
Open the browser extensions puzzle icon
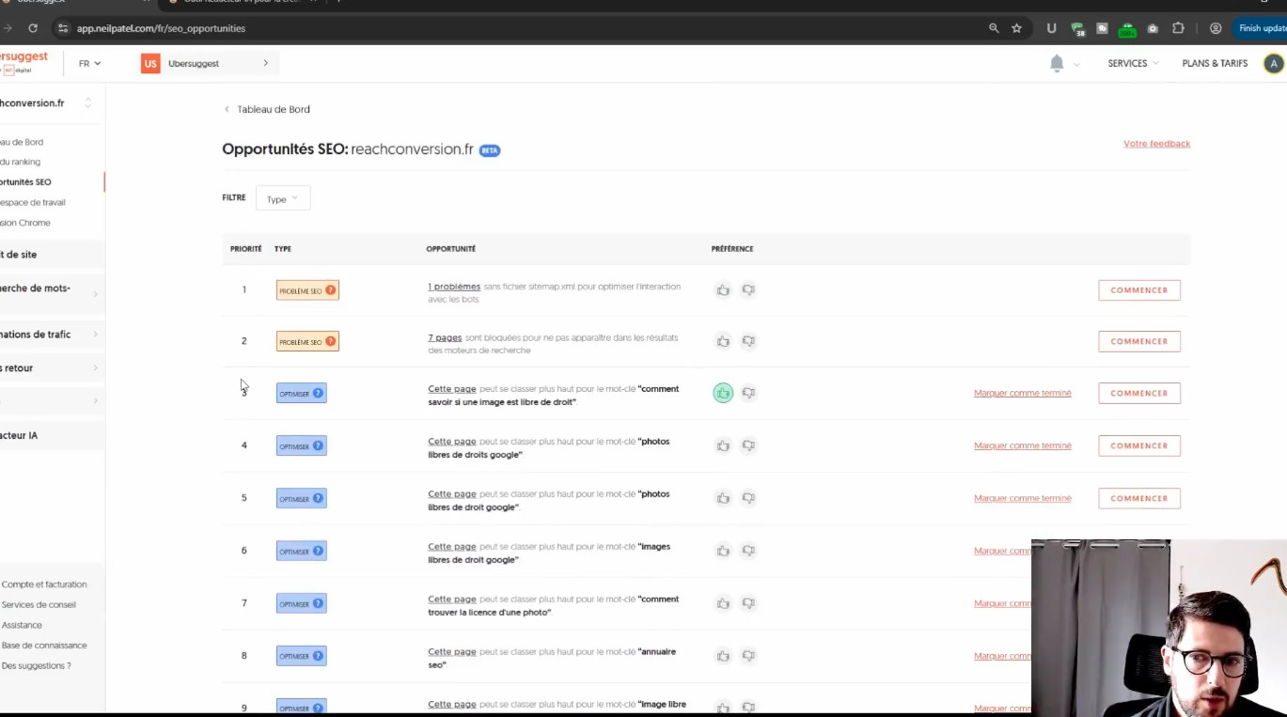coord(1178,28)
